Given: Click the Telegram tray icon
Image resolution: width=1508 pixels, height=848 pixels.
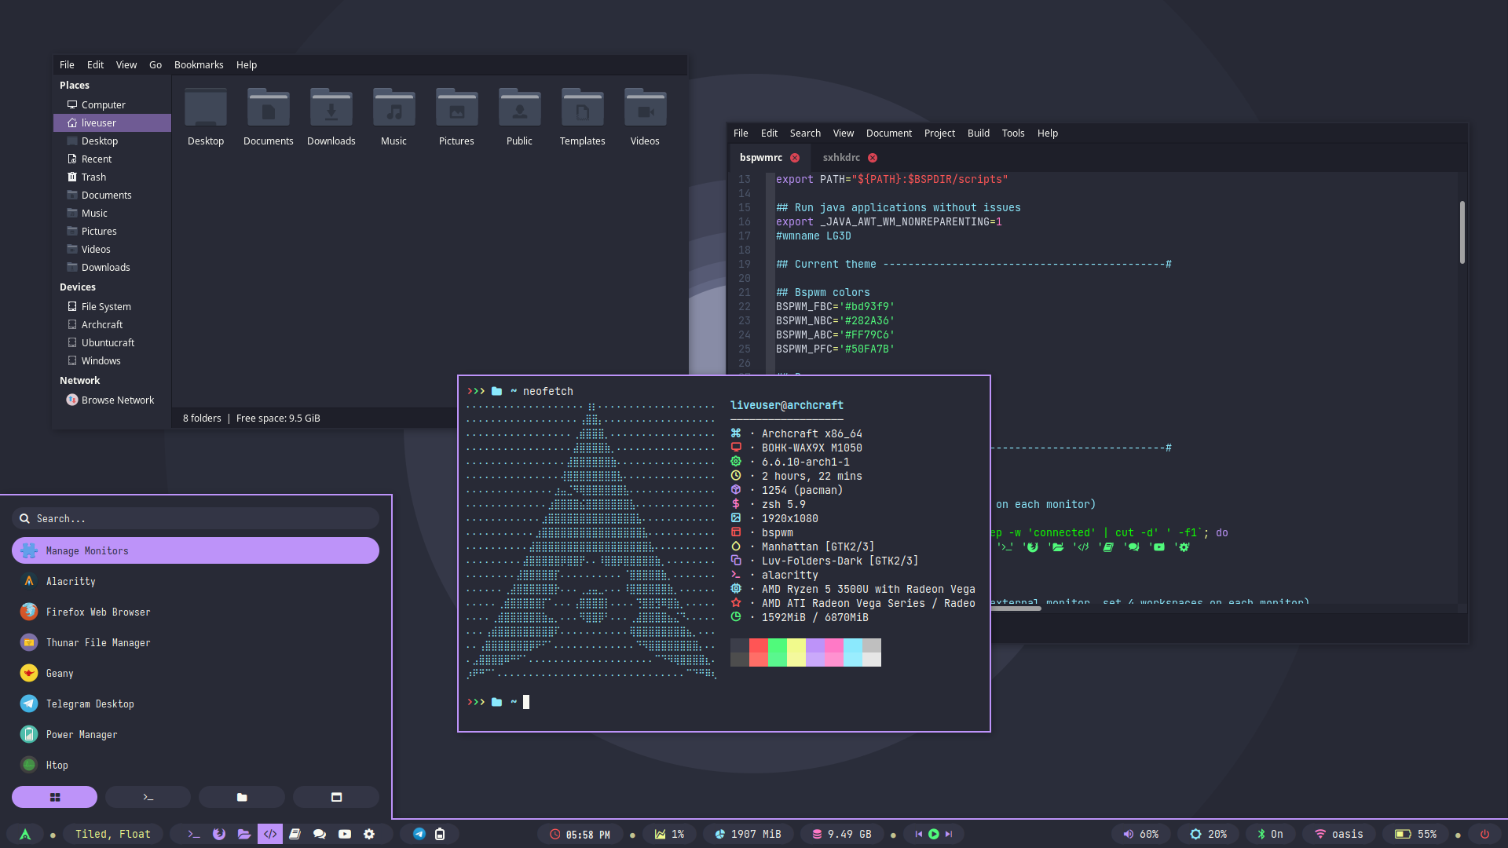Looking at the screenshot, I should click(x=419, y=835).
